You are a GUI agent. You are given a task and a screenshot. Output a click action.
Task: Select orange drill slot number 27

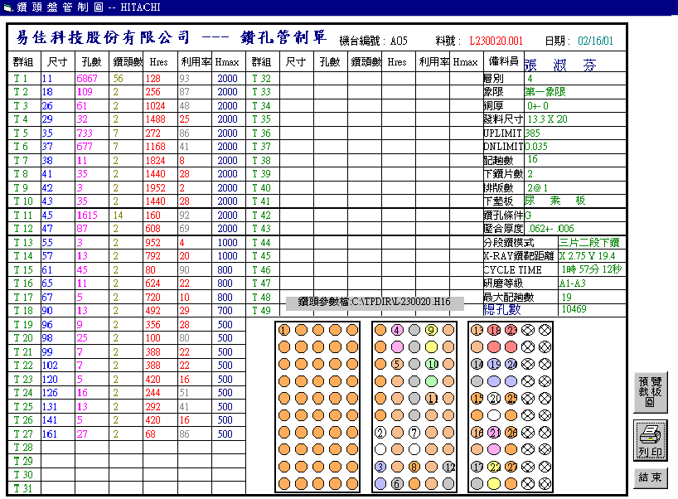click(x=511, y=467)
